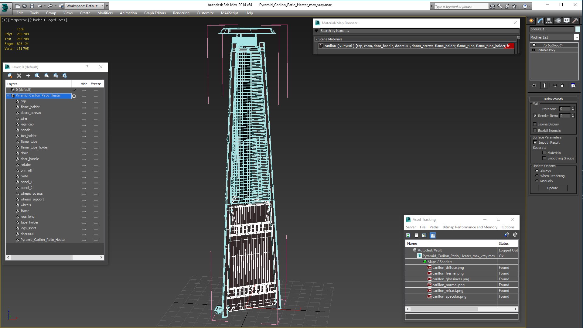The height and width of the screenshot is (328, 583).
Task: Open the Rendering menu
Action: pos(181,13)
